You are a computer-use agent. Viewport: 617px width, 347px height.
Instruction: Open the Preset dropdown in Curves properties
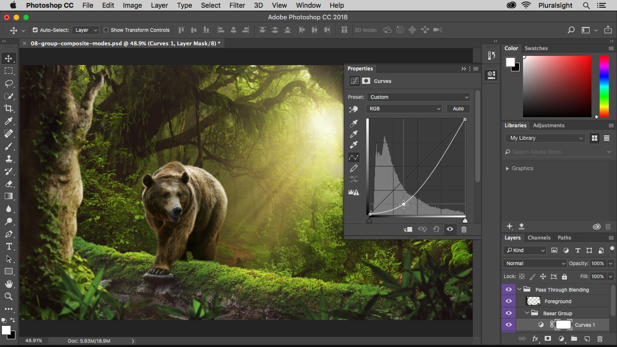tap(418, 97)
